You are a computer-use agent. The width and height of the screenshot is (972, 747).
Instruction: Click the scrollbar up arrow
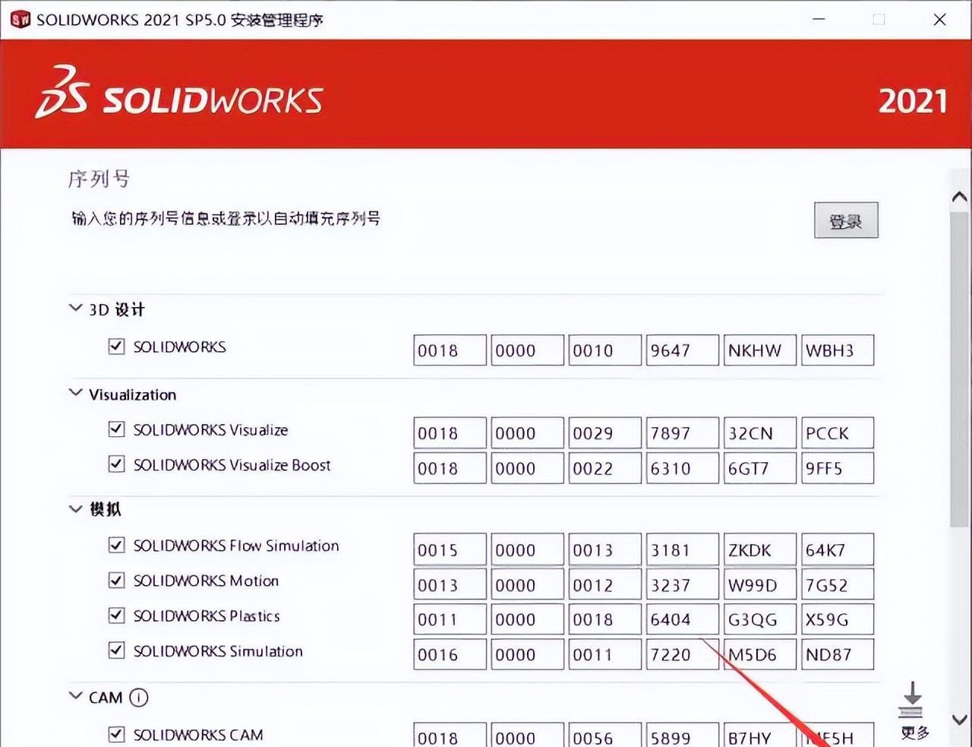(960, 196)
